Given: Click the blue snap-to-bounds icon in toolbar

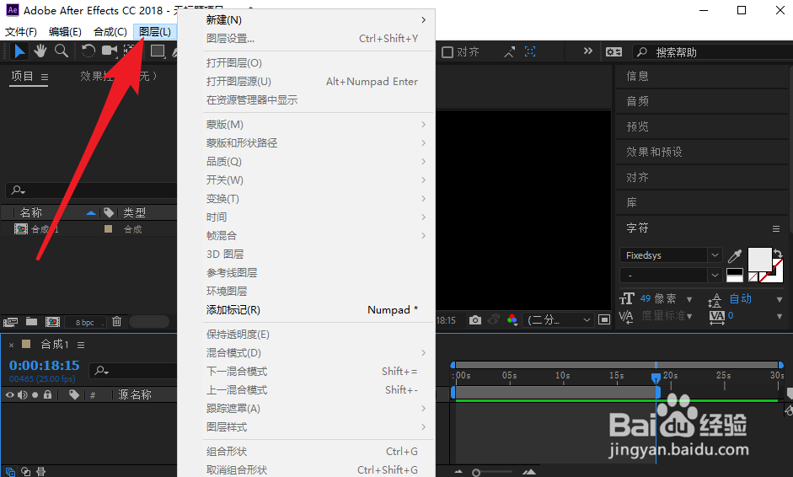Looking at the screenshot, I should point(530,51).
